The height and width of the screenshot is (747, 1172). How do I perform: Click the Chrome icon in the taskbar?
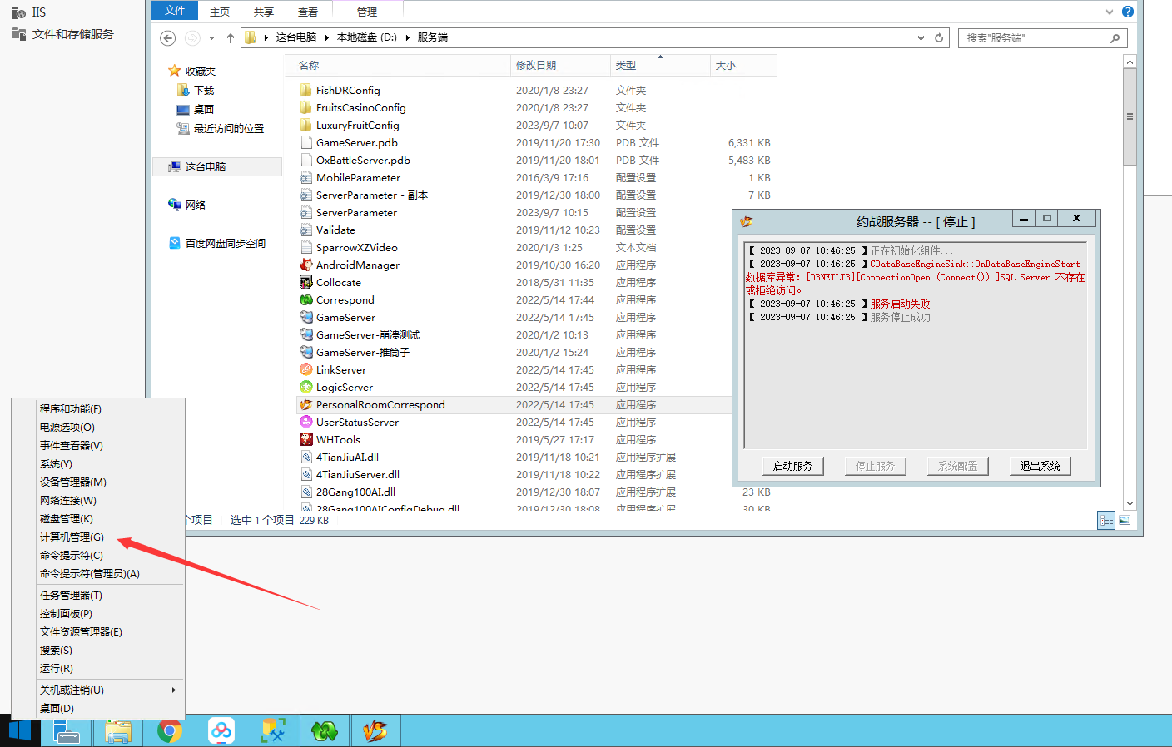(170, 731)
